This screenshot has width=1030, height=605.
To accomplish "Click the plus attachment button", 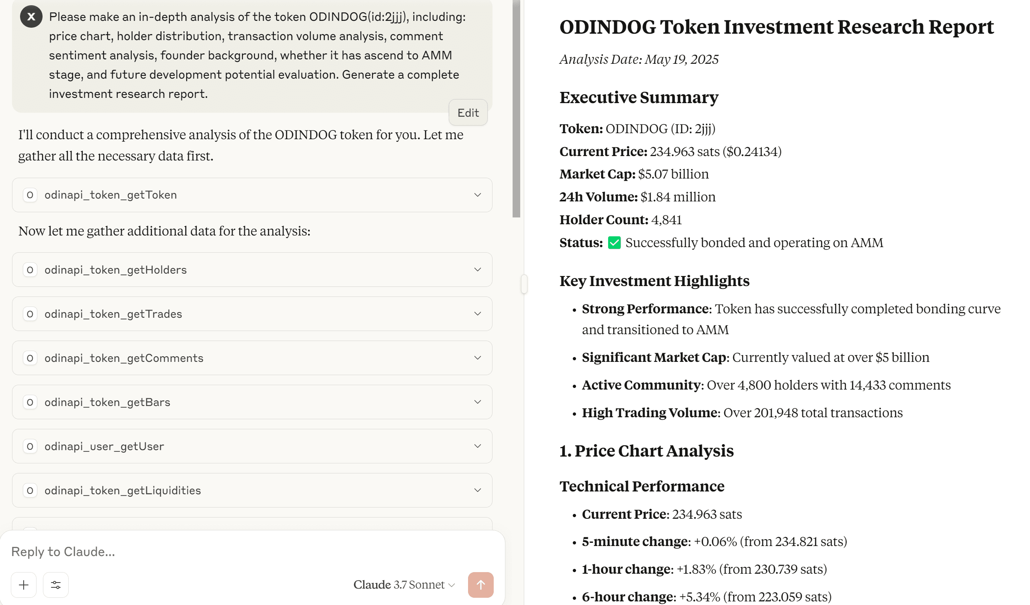I will [24, 585].
